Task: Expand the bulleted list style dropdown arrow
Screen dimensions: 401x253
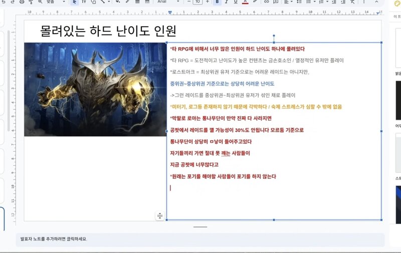Action: 315,2
